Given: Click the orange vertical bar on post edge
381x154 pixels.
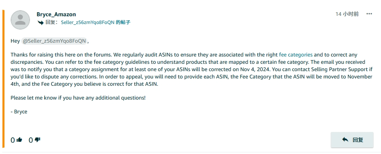Looking at the screenshot, I should 3,79.
